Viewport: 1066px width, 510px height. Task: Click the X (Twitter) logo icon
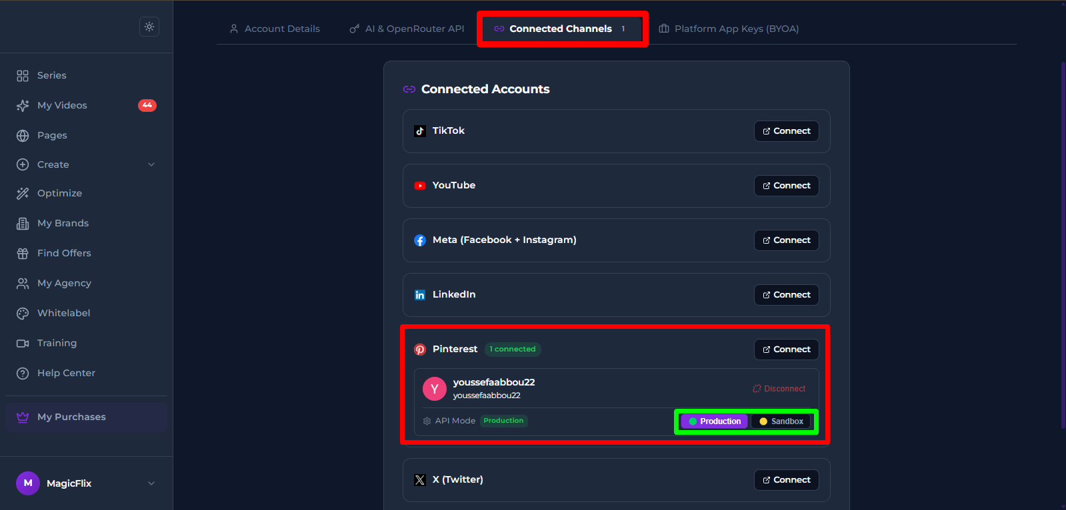(420, 480)
